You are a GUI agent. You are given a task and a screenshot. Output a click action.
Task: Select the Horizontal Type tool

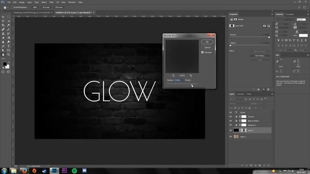point(8,46)
